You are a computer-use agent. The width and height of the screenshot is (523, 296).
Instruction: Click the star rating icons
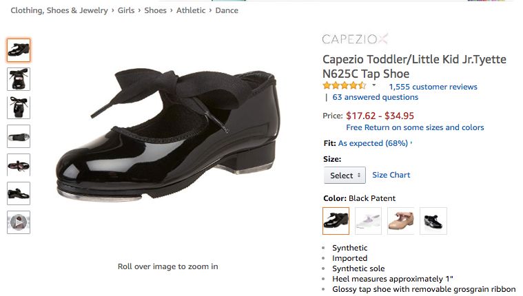[345, 86]
